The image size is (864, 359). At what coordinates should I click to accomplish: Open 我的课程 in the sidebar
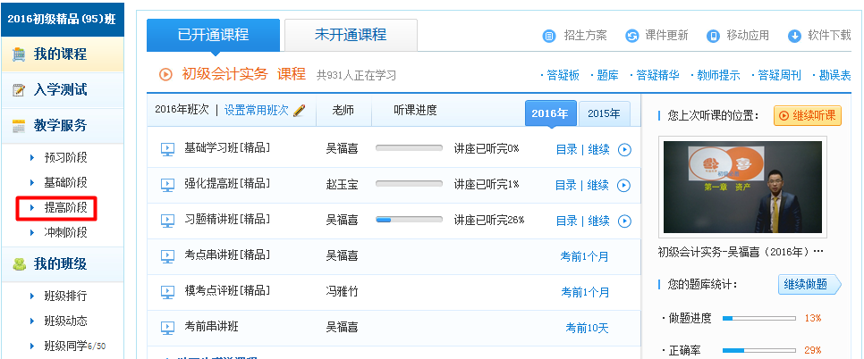coord(60,54)
